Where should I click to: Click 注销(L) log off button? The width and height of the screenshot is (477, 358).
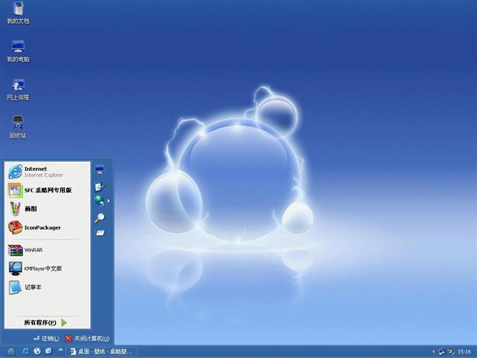[x=46, y=339]
